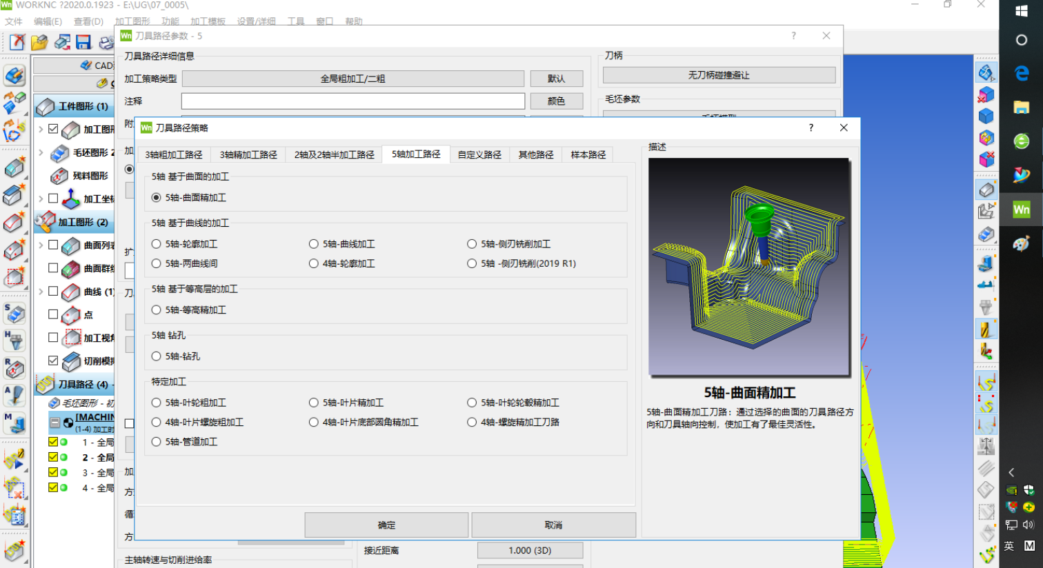The width and height of the screenshot is (1043, 568).
Task: Click the S stock model mode icon
Action: [x=14, y=314]
